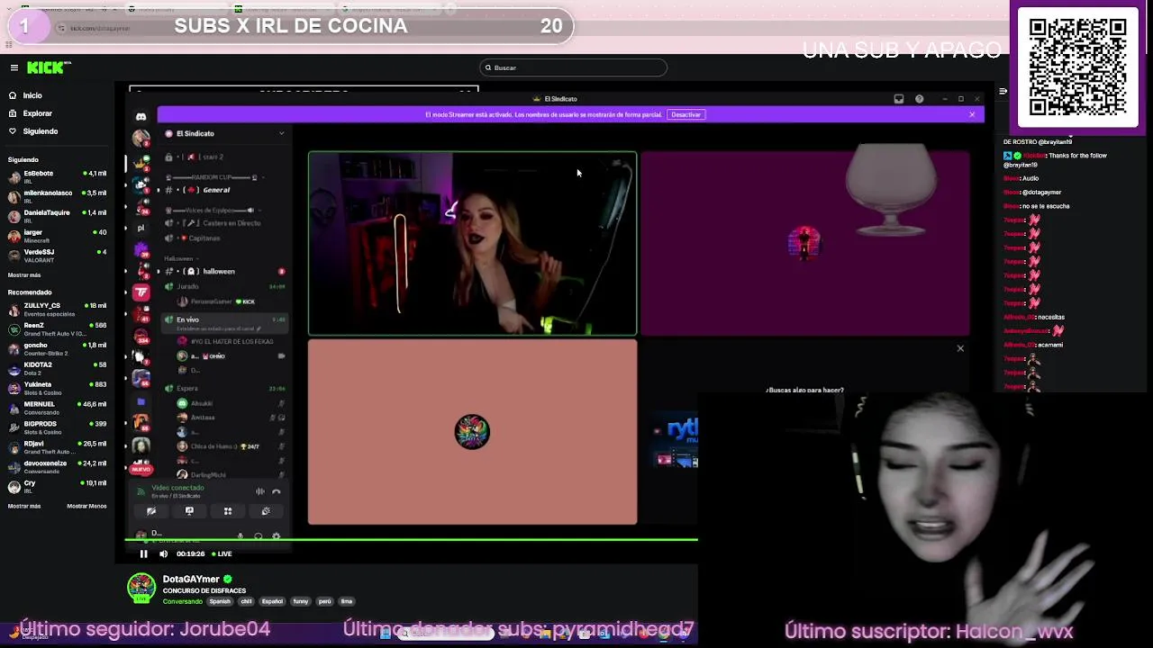
Task: Select the 'pl' server icon
Action: click(x=141, y=228)
